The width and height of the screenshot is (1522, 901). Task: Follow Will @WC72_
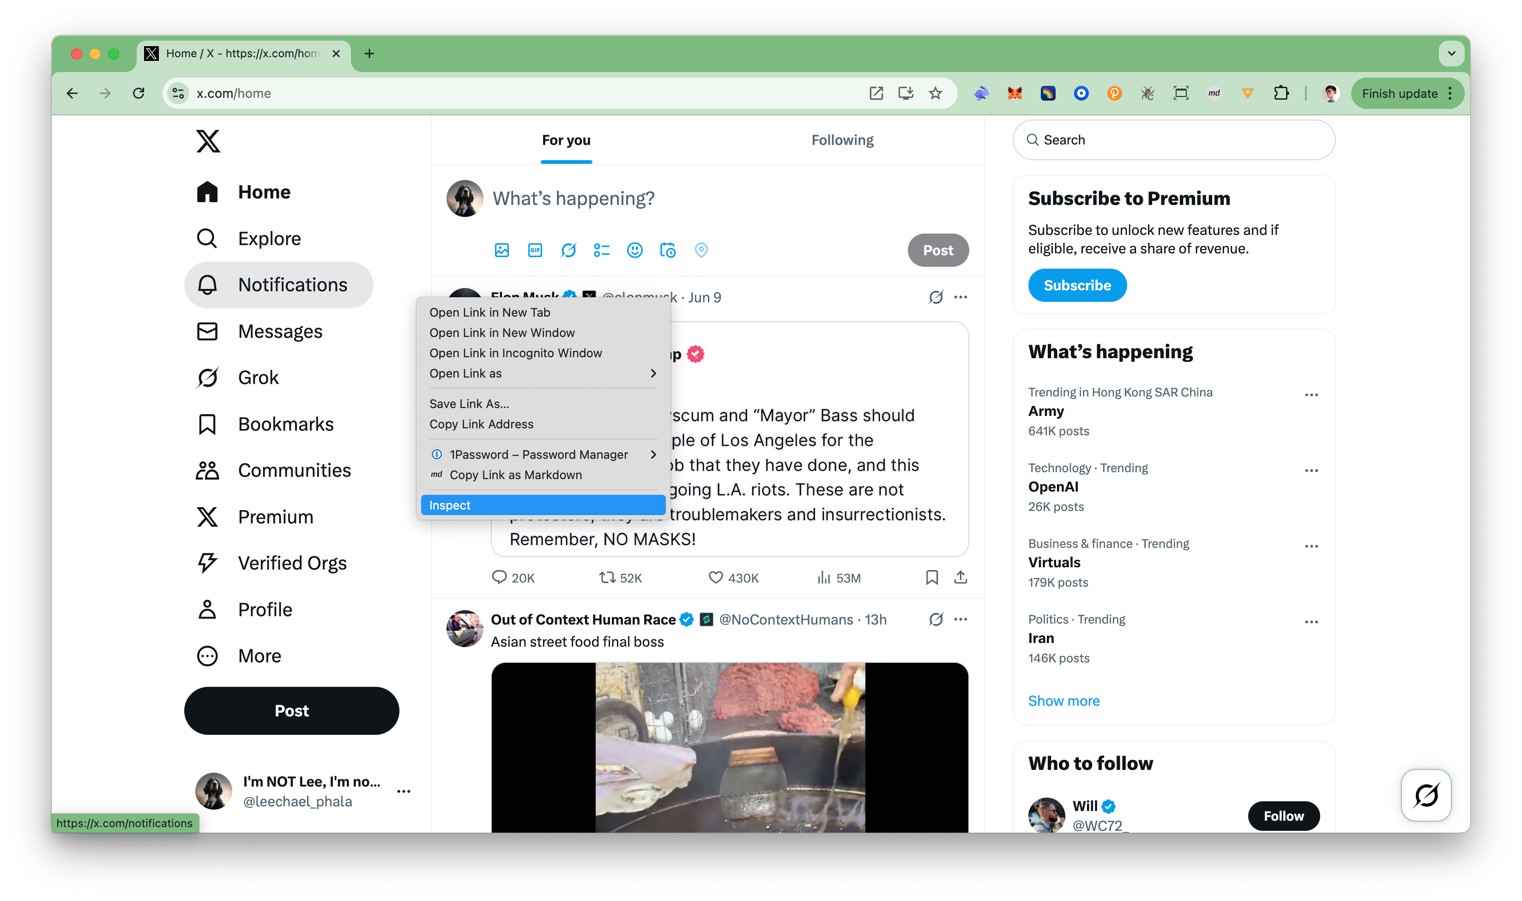click(1283, 816)
